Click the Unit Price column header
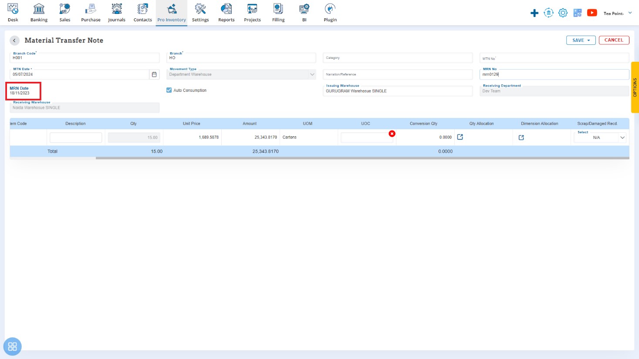The image size is (639, 359). [x=192, y=124]
